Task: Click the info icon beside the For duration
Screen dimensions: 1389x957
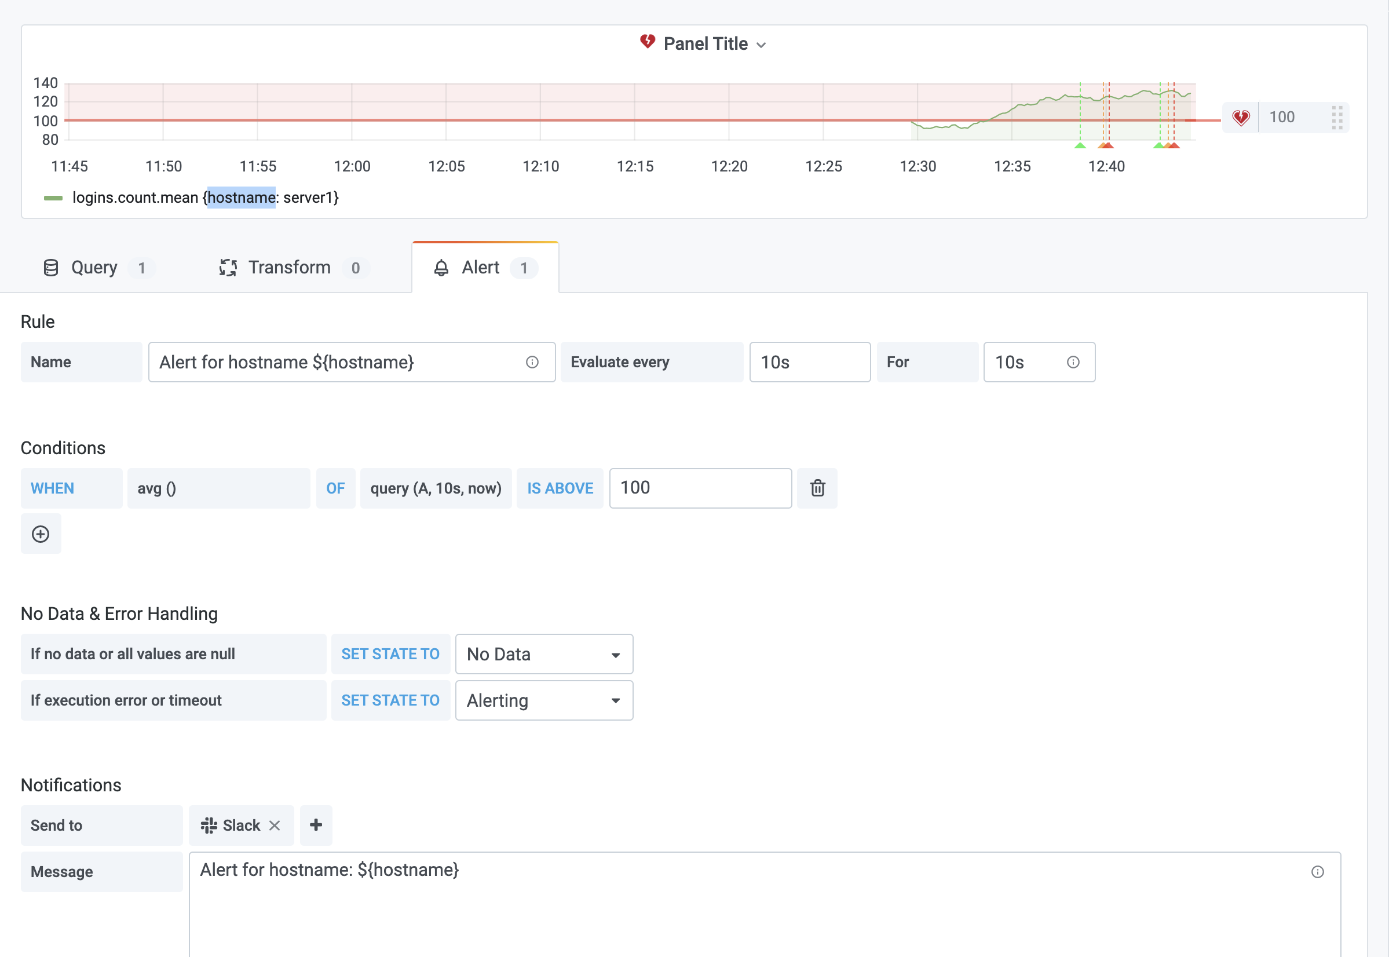Action: click(x=1073, y=361)
